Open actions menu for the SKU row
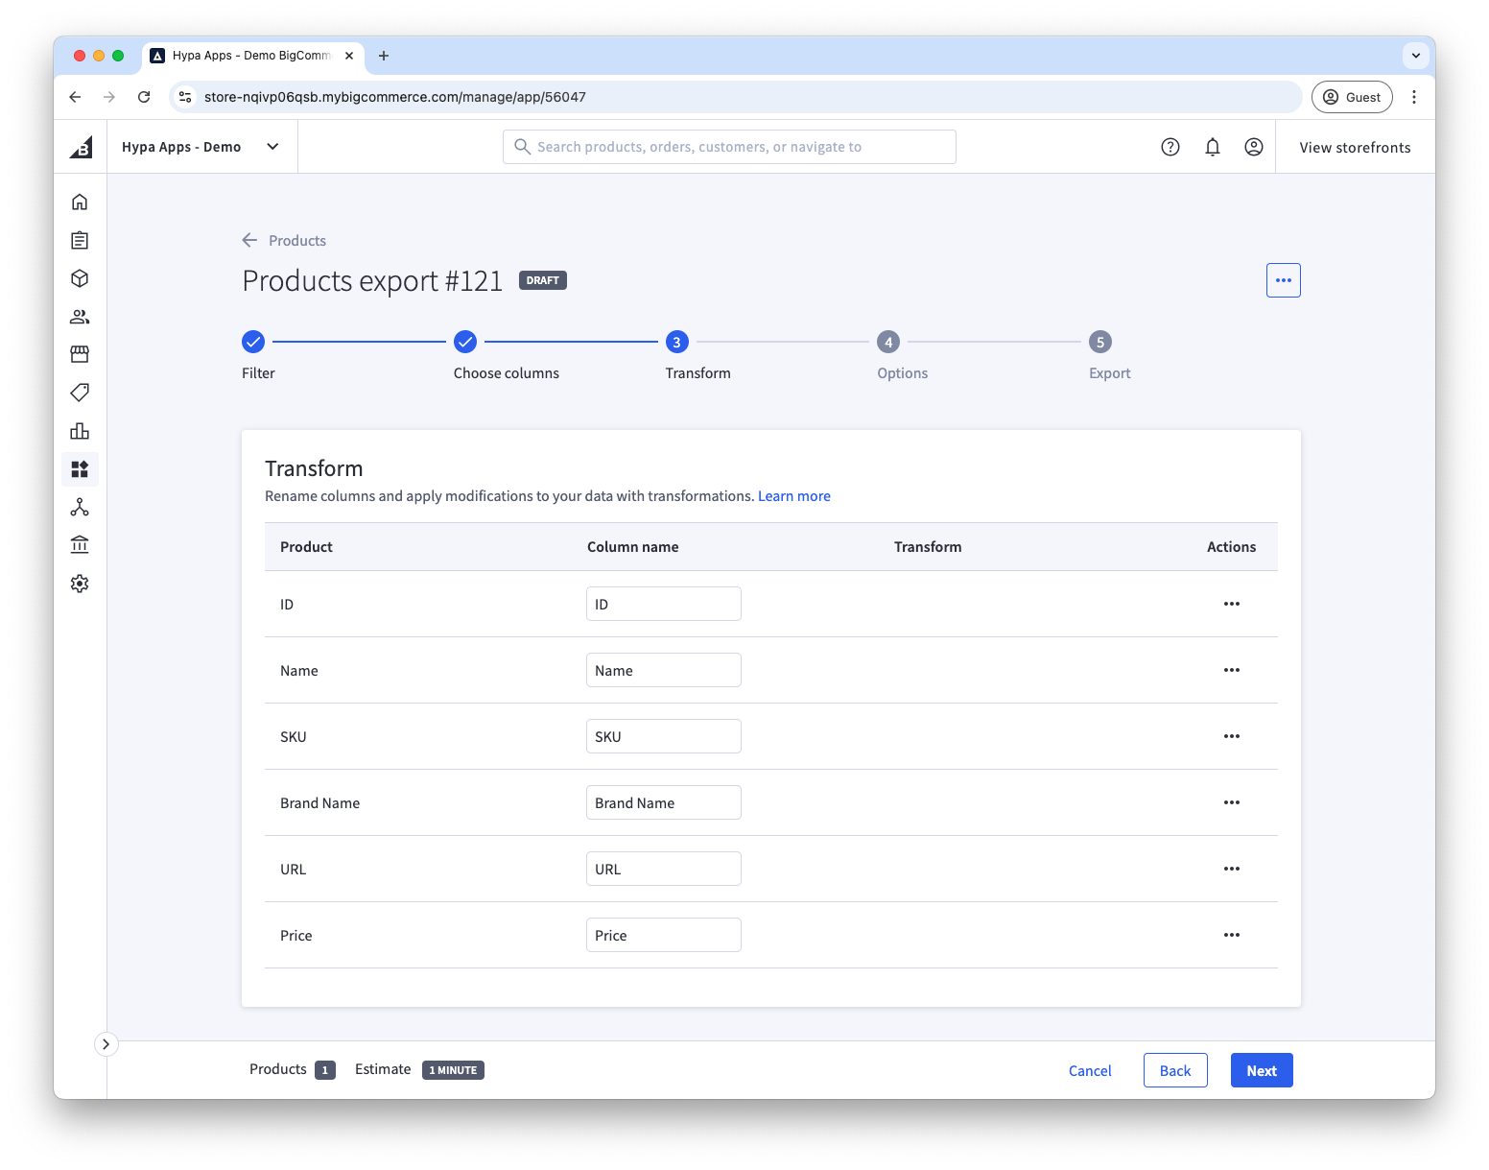The image size is (1489, 1170). (x=1231, y=736)
